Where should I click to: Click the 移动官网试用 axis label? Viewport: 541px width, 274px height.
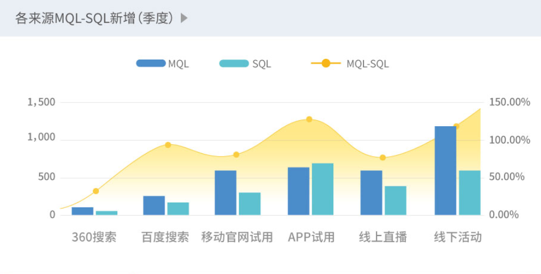237,237
